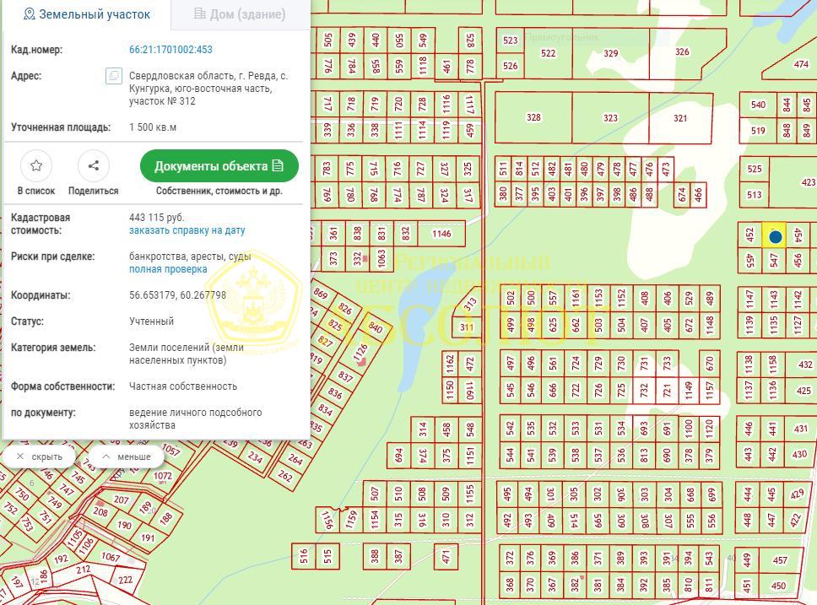
Task: Select parcel 1067 on the map
Action: click(111, 557)
